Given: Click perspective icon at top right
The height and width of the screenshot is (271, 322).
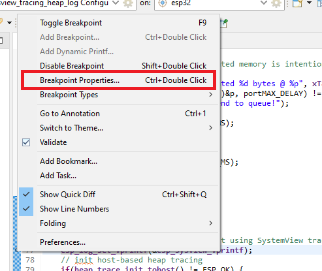Looking at the screenshot, I should click(x=297, y=3).
